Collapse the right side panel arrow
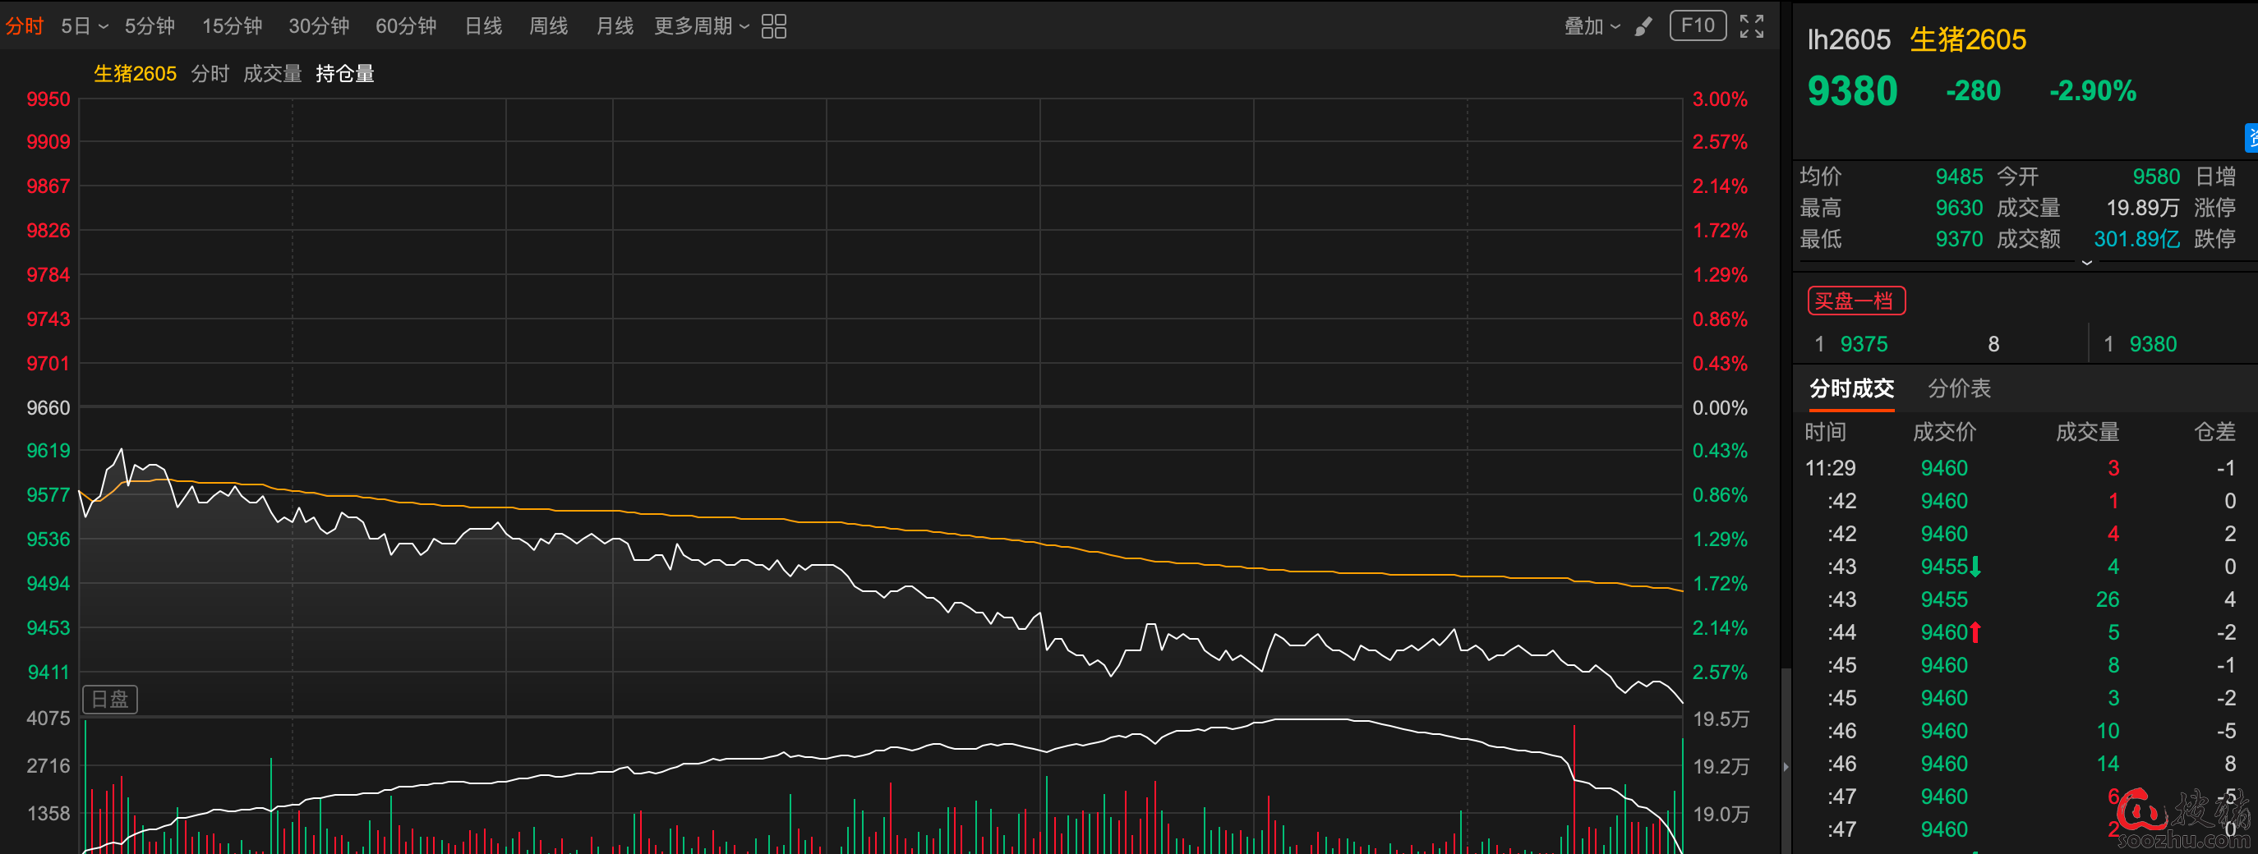Image resolution: width=2258 pixels, height=854 pixels. 1786,767
